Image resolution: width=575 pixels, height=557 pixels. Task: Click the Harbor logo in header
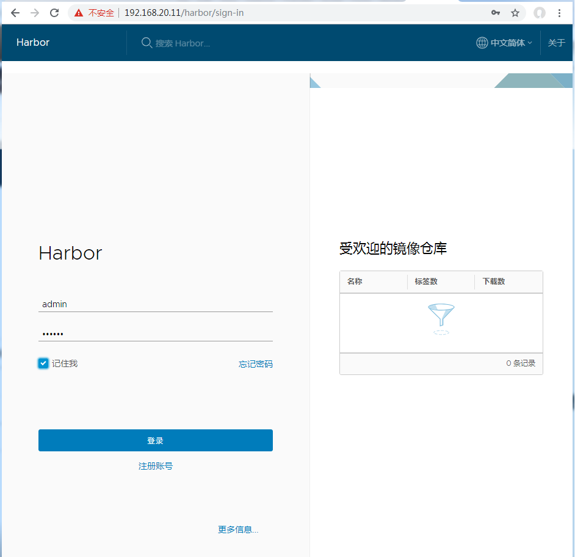click(x=32, y=43)
